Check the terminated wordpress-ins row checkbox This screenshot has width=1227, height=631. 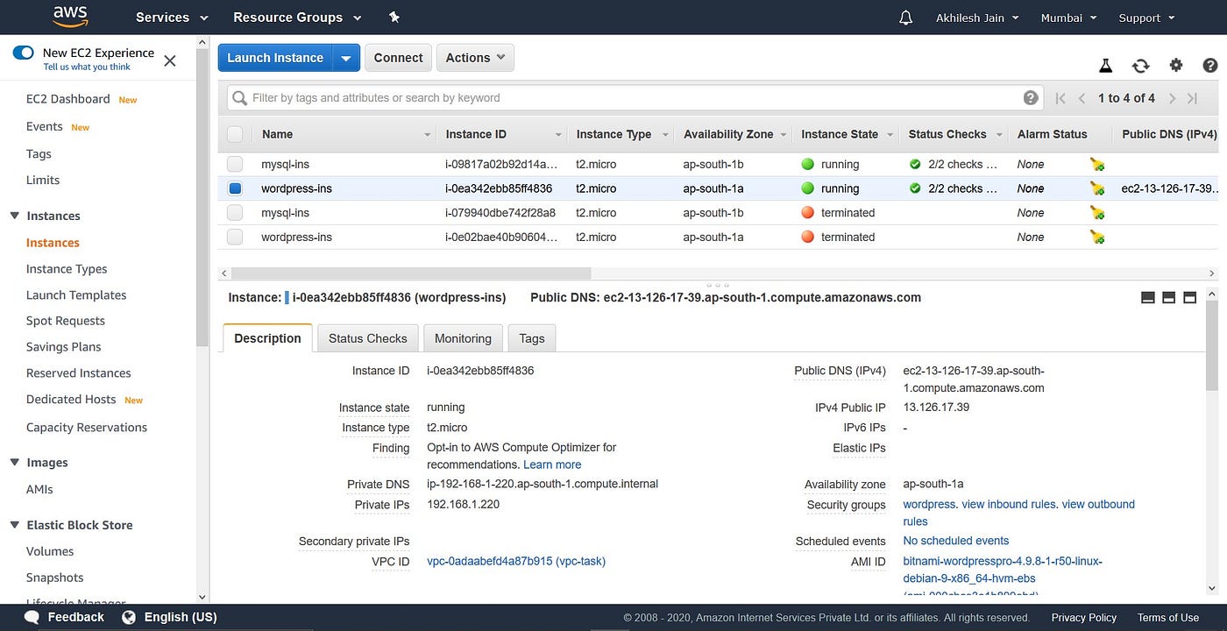coord(235,237)
